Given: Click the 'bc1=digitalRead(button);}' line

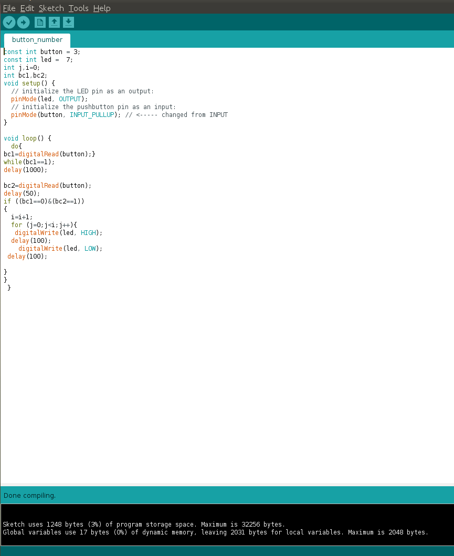Looking at the screenshot, I should pyautogui.click(x=49, y=154).
